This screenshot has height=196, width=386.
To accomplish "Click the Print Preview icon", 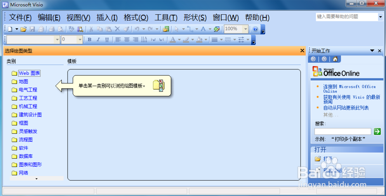I will 60,29.
